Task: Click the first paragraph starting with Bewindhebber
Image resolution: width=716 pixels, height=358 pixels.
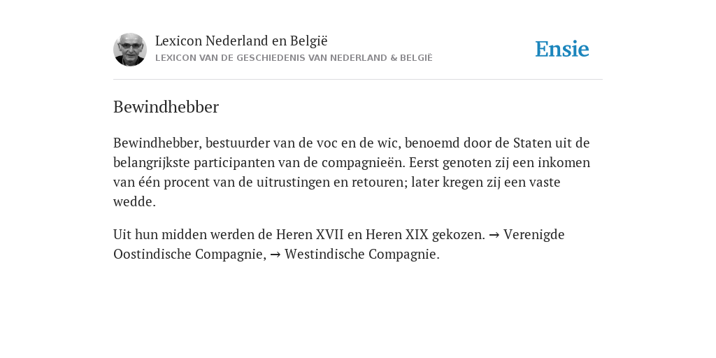Action: 352,172
